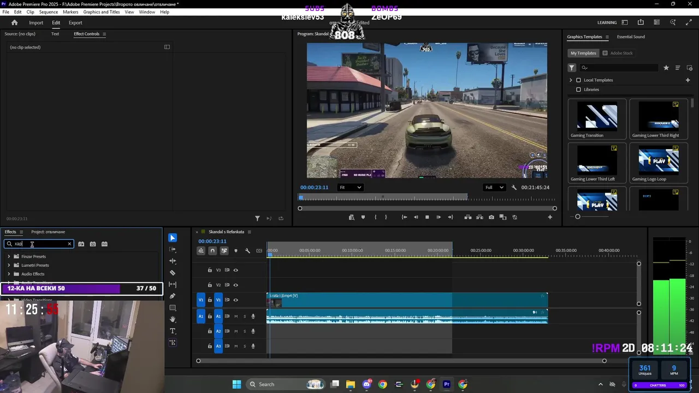The image size is (699, 393).
Task: Open the Sequence menu
Action: [49, 12]
